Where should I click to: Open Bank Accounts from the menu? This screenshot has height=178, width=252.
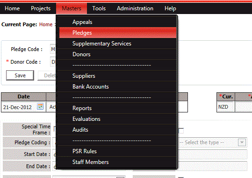[118, 87]
